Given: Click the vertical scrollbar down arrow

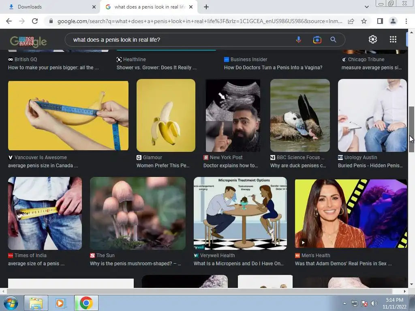Looking at the screenshot, I should pyautogui.click(x=411, y=284).
